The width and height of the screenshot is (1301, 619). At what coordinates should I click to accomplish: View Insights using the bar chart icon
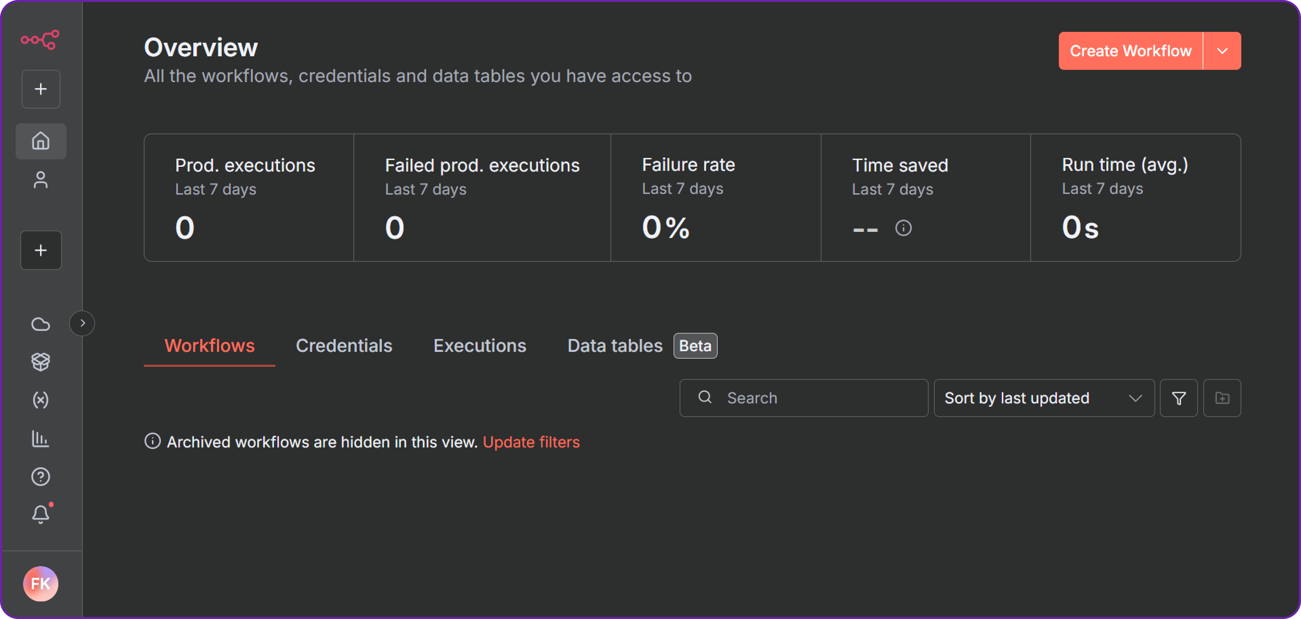[40, 438]
